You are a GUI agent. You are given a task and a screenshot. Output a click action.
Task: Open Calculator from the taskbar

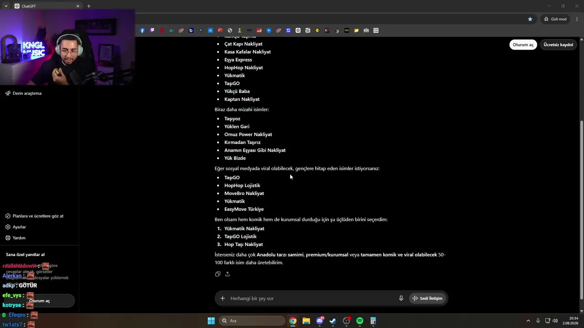pos(373,321)
